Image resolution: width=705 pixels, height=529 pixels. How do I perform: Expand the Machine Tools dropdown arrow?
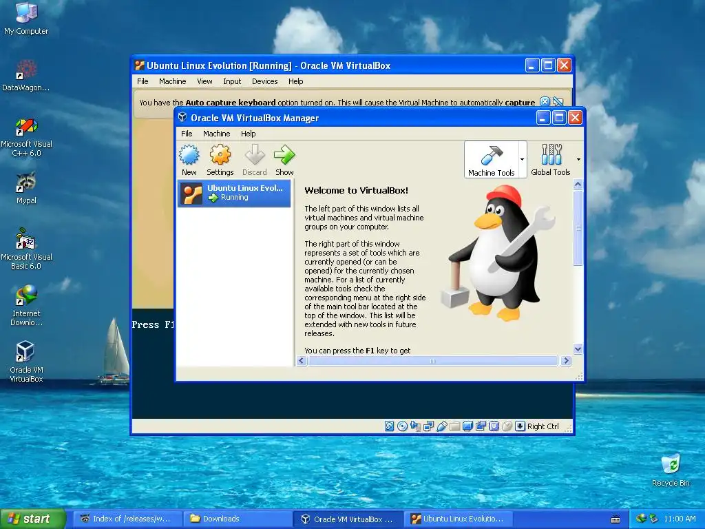[x=522, y=159]
